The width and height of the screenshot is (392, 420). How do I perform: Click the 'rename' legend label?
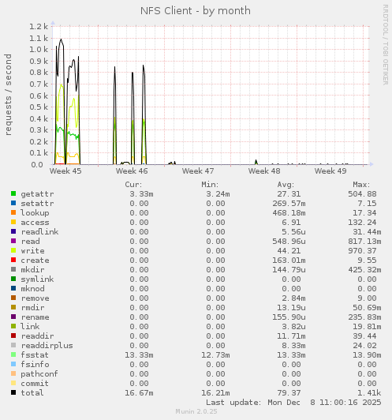(35, 317)
